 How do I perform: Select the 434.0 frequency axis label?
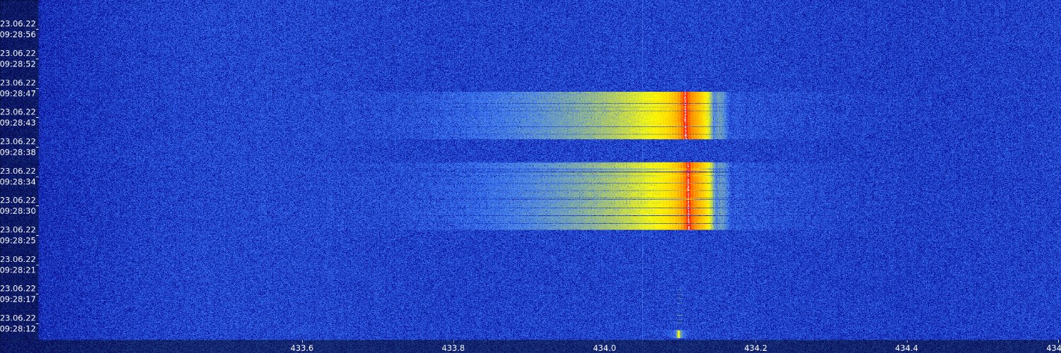point(604,347)
